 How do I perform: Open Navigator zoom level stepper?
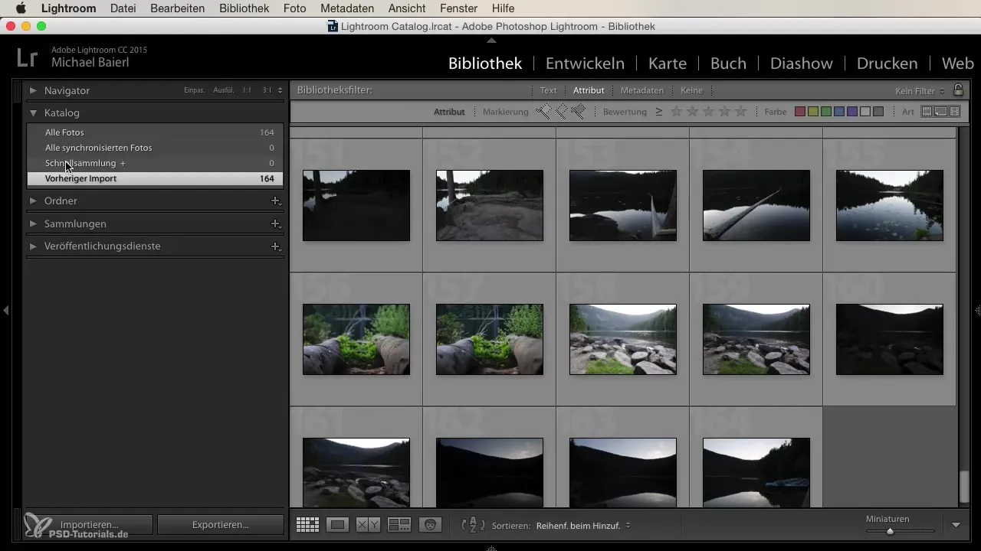click(x=280, y=90)
